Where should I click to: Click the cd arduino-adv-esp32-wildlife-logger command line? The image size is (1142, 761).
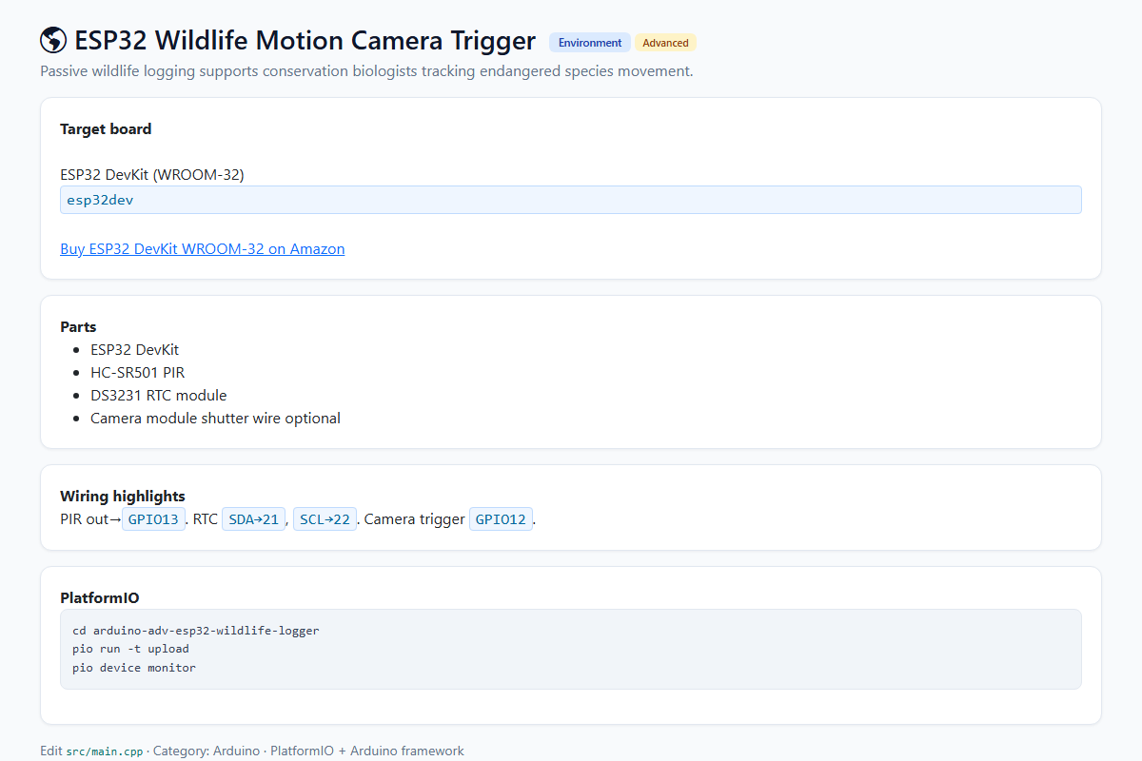(x=196, y=631)
